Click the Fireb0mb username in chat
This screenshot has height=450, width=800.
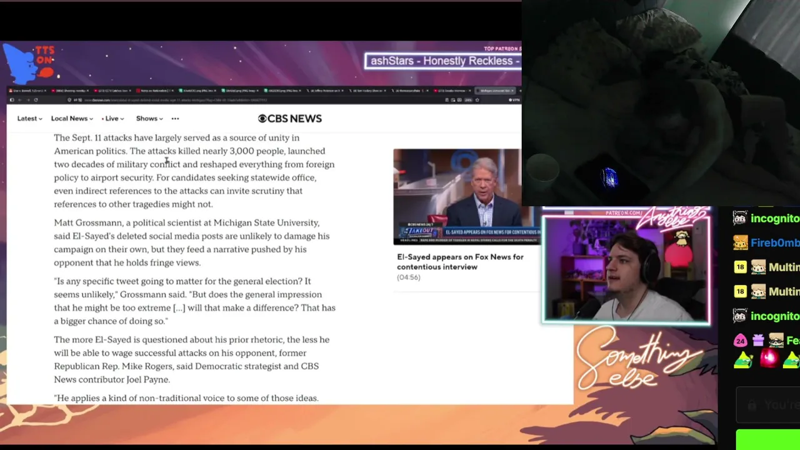[x=775, y=243]
